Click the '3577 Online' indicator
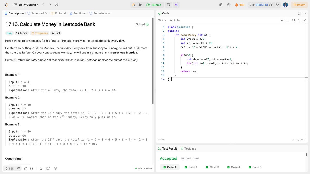Screen dimensions: 310x174 [x=144, y=168]
